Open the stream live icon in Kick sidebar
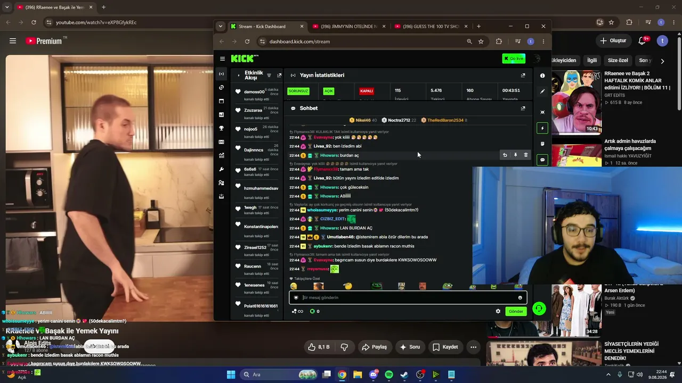This screenshot has height=383, width=682. [x=222, y=74]
